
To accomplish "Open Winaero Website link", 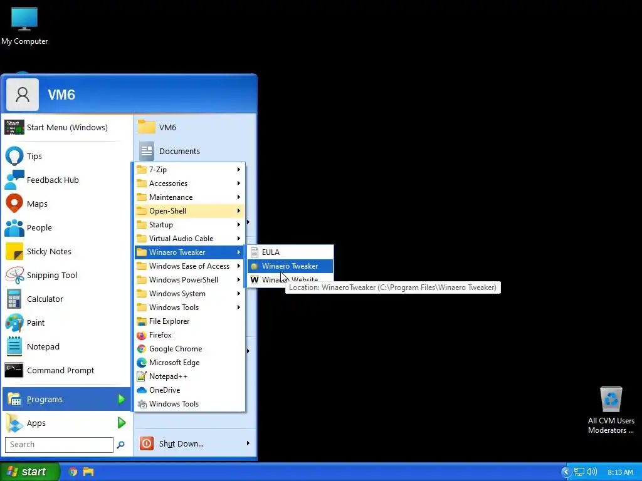I will (290, 279).
